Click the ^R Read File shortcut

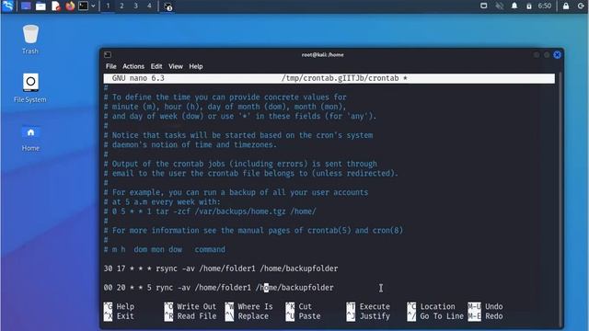pos(191,316)
